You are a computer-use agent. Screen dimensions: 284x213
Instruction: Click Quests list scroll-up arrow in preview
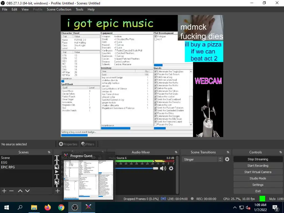coord(191,72)
